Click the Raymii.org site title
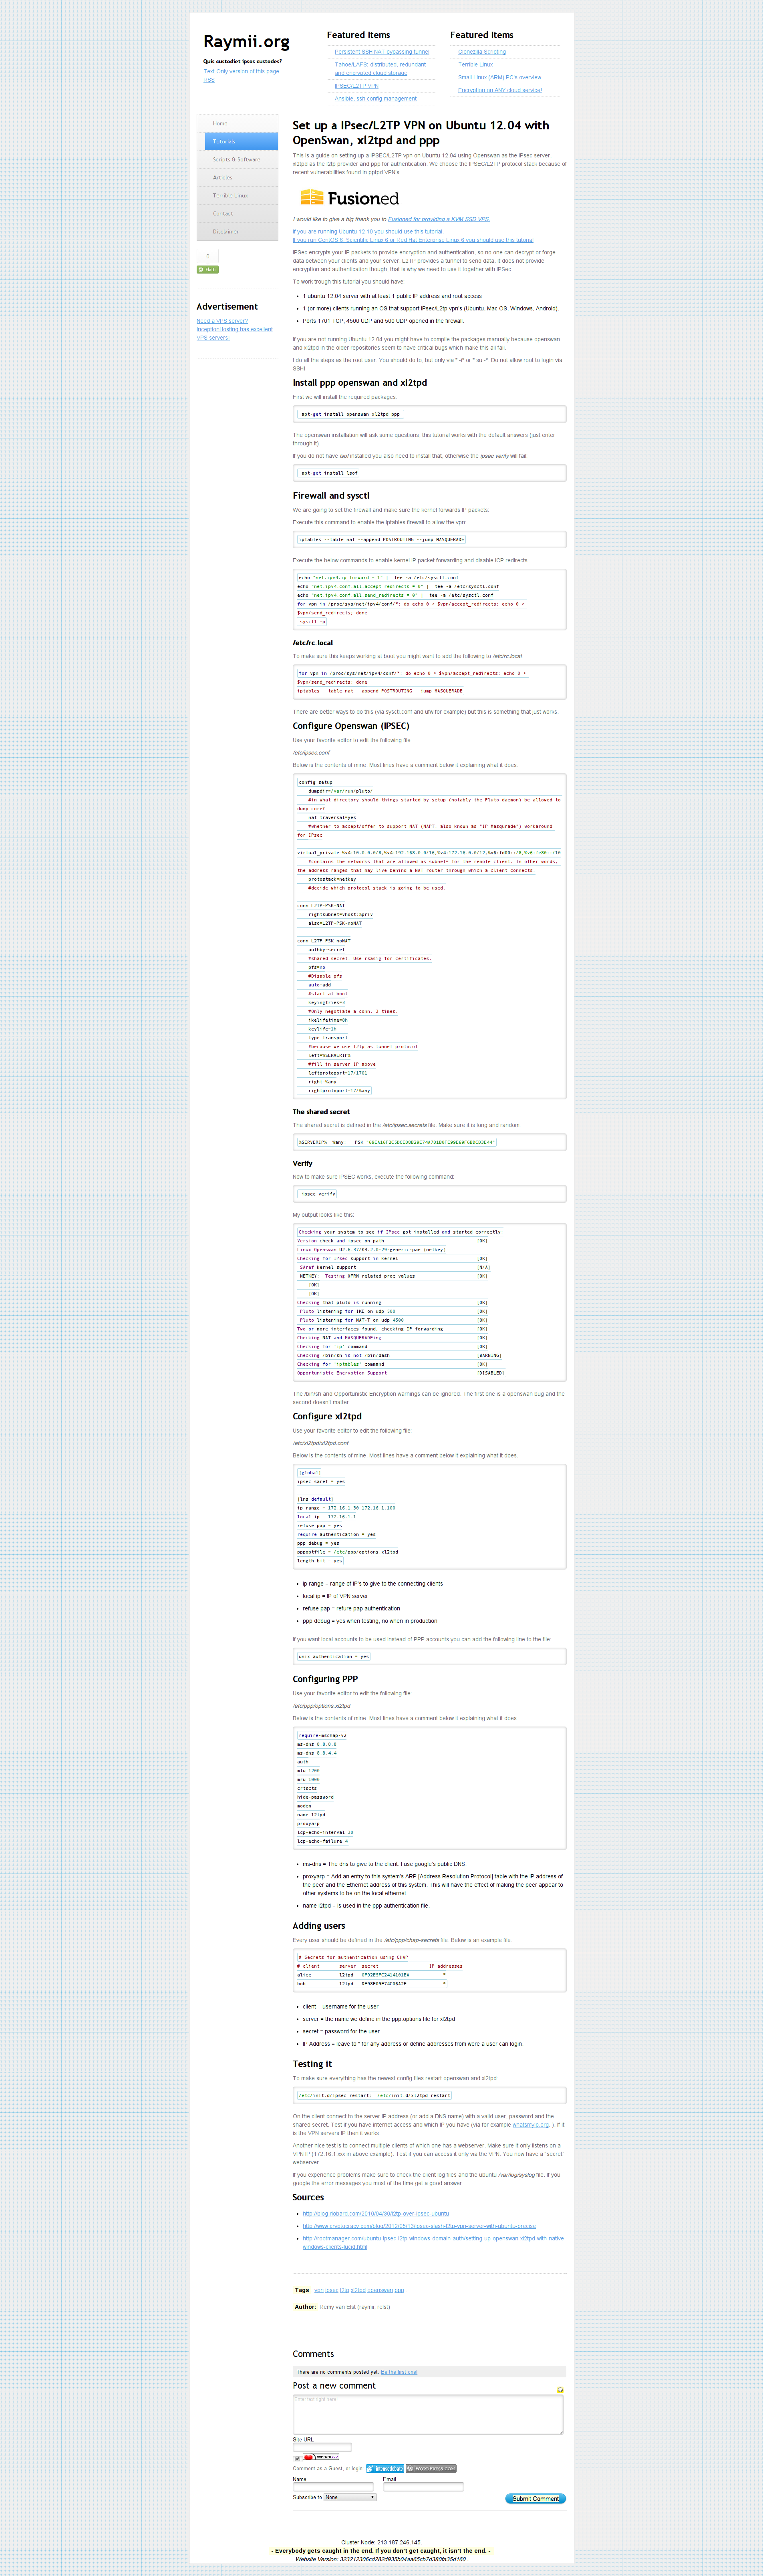 pos(246,42)
